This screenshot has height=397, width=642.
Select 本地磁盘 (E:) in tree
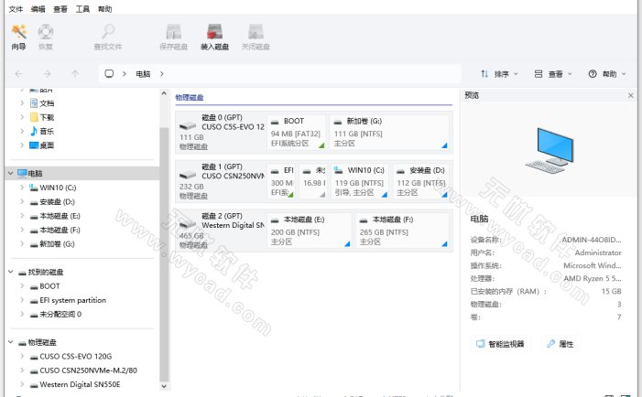click(55, 216)
